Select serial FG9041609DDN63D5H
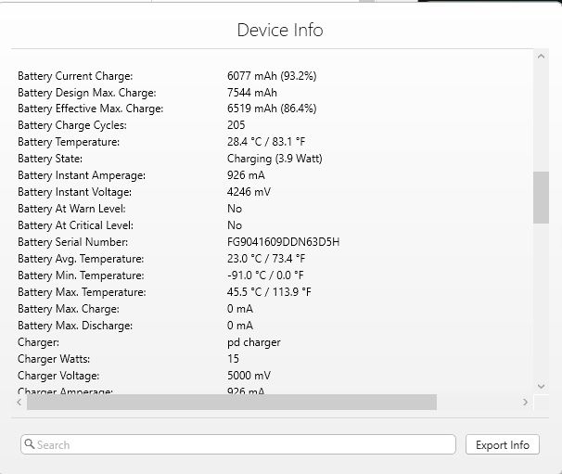The width and height of the screenshot is (562, 474). coord(283,242)
